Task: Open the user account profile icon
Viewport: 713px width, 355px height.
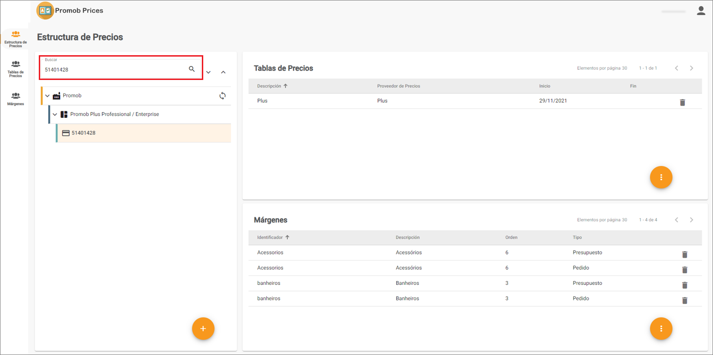Action: [701, 10]
